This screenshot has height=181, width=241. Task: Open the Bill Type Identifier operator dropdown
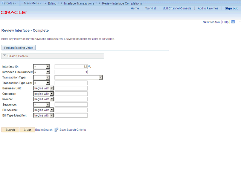[44, 115]
